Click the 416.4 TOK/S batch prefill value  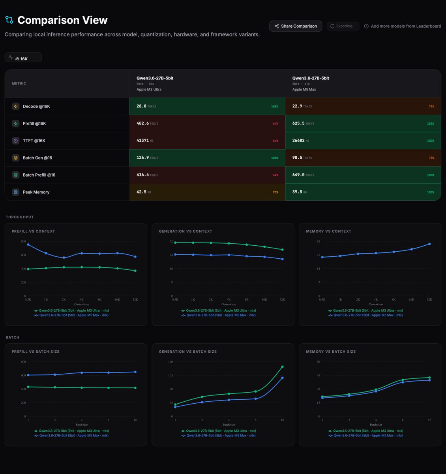(x=147, y=175)
